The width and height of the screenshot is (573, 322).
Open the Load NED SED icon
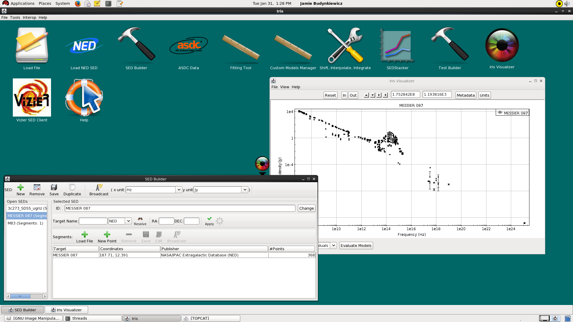click(84, 46)
